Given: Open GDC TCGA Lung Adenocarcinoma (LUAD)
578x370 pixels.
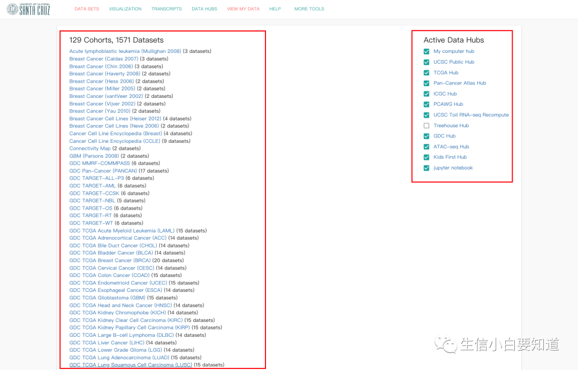Looking at the screenshot, I should [x=119, y=358].
